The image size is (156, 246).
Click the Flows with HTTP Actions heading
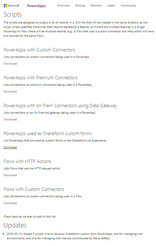(x=28, y=161)
